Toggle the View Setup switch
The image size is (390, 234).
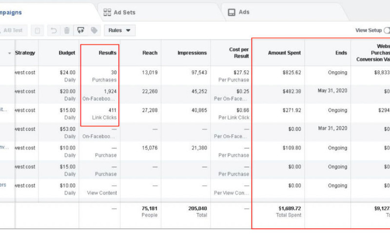pyautogui.click(x=387, y=30)
